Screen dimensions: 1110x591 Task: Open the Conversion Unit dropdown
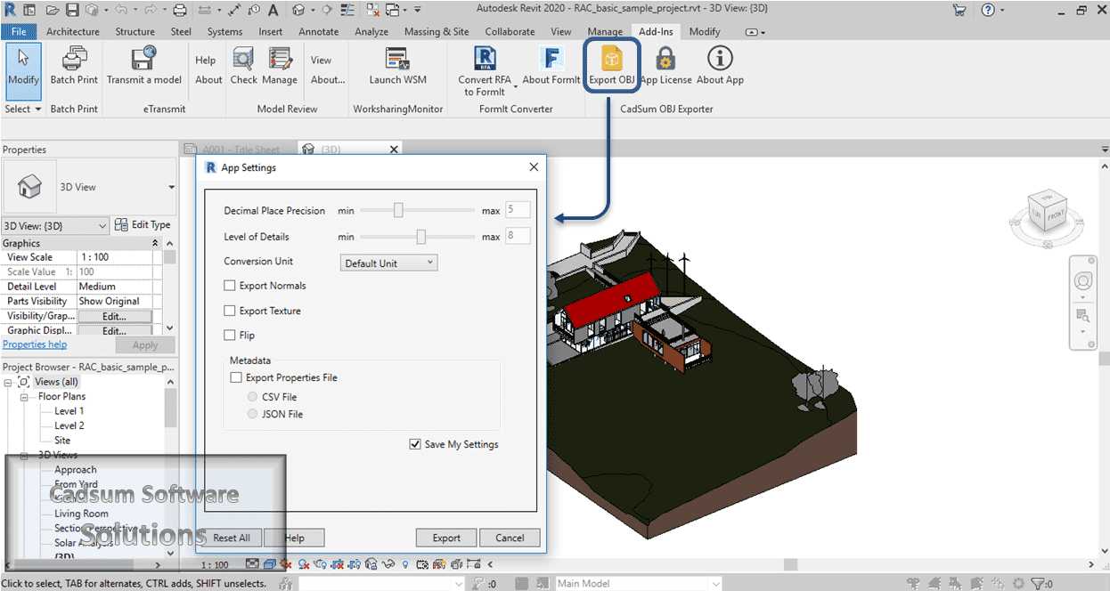point(388,262)
